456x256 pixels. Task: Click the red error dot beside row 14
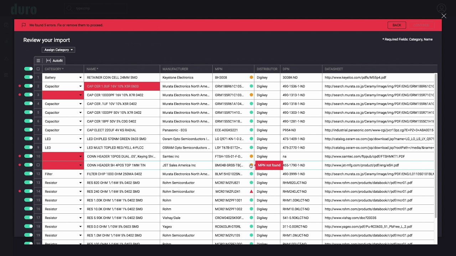click(20, 191)
